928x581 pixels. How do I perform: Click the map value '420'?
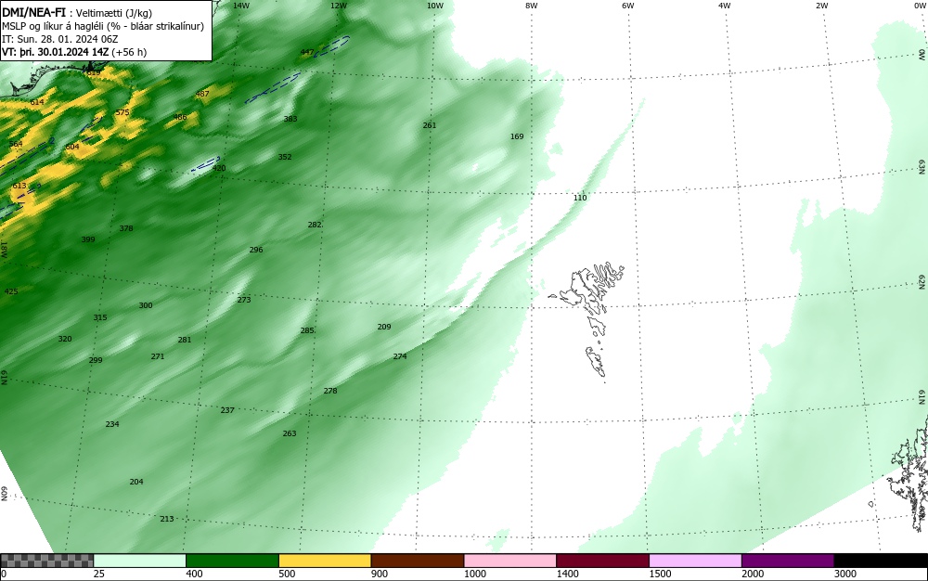coord(219,169)
